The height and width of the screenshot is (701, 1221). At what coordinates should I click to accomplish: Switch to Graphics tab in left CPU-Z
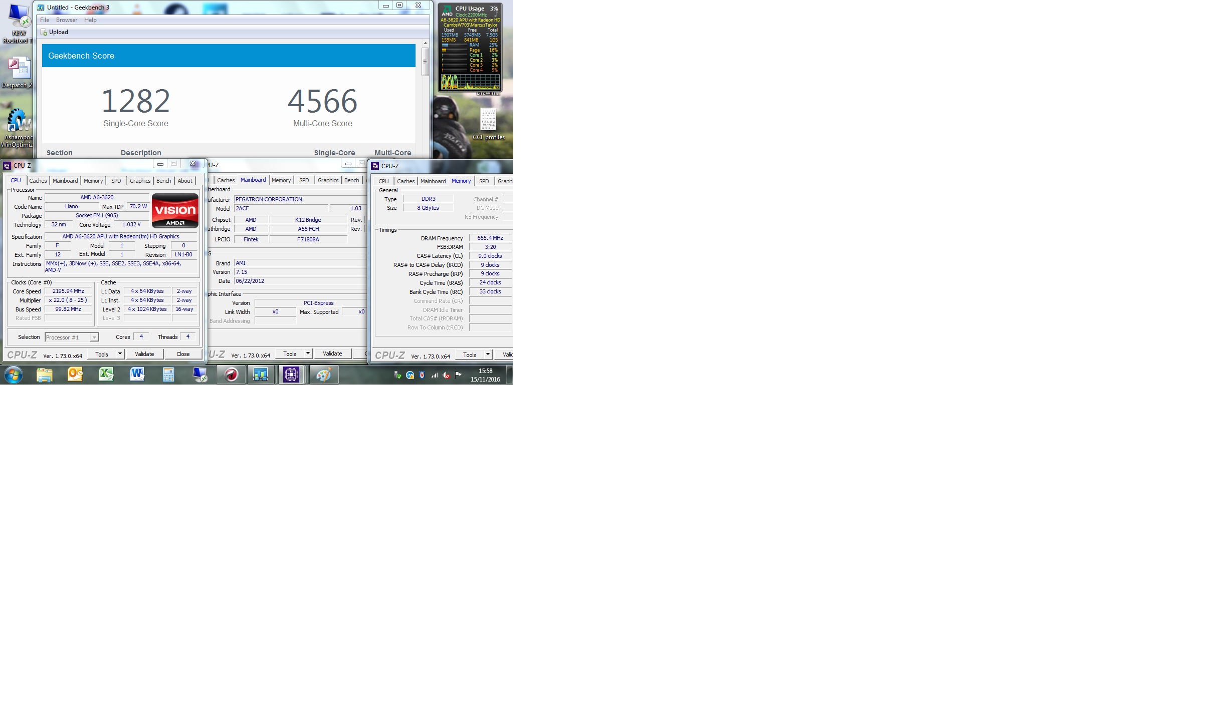click(x=140, y=181)
